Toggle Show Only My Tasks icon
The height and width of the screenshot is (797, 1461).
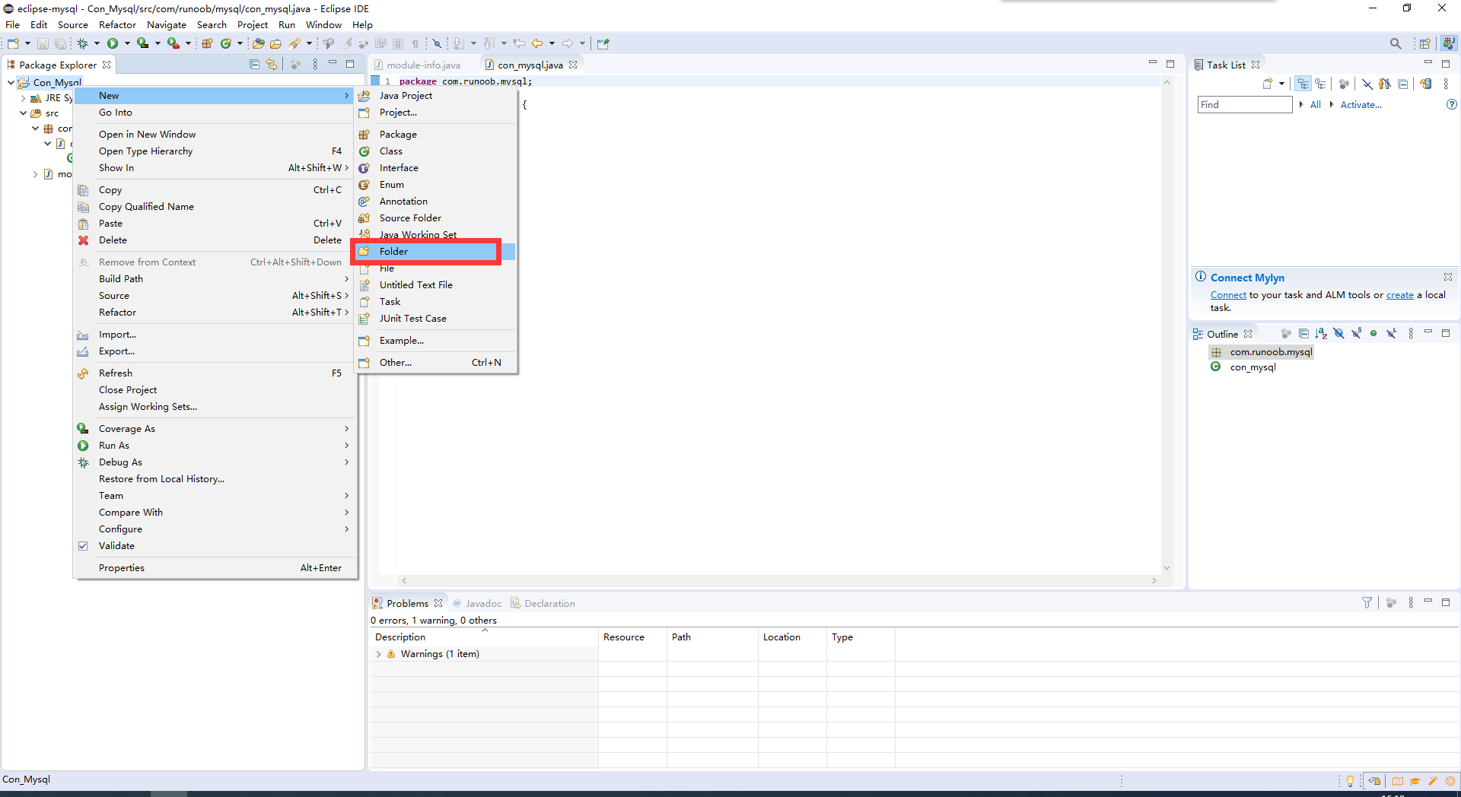[1384, 84]
